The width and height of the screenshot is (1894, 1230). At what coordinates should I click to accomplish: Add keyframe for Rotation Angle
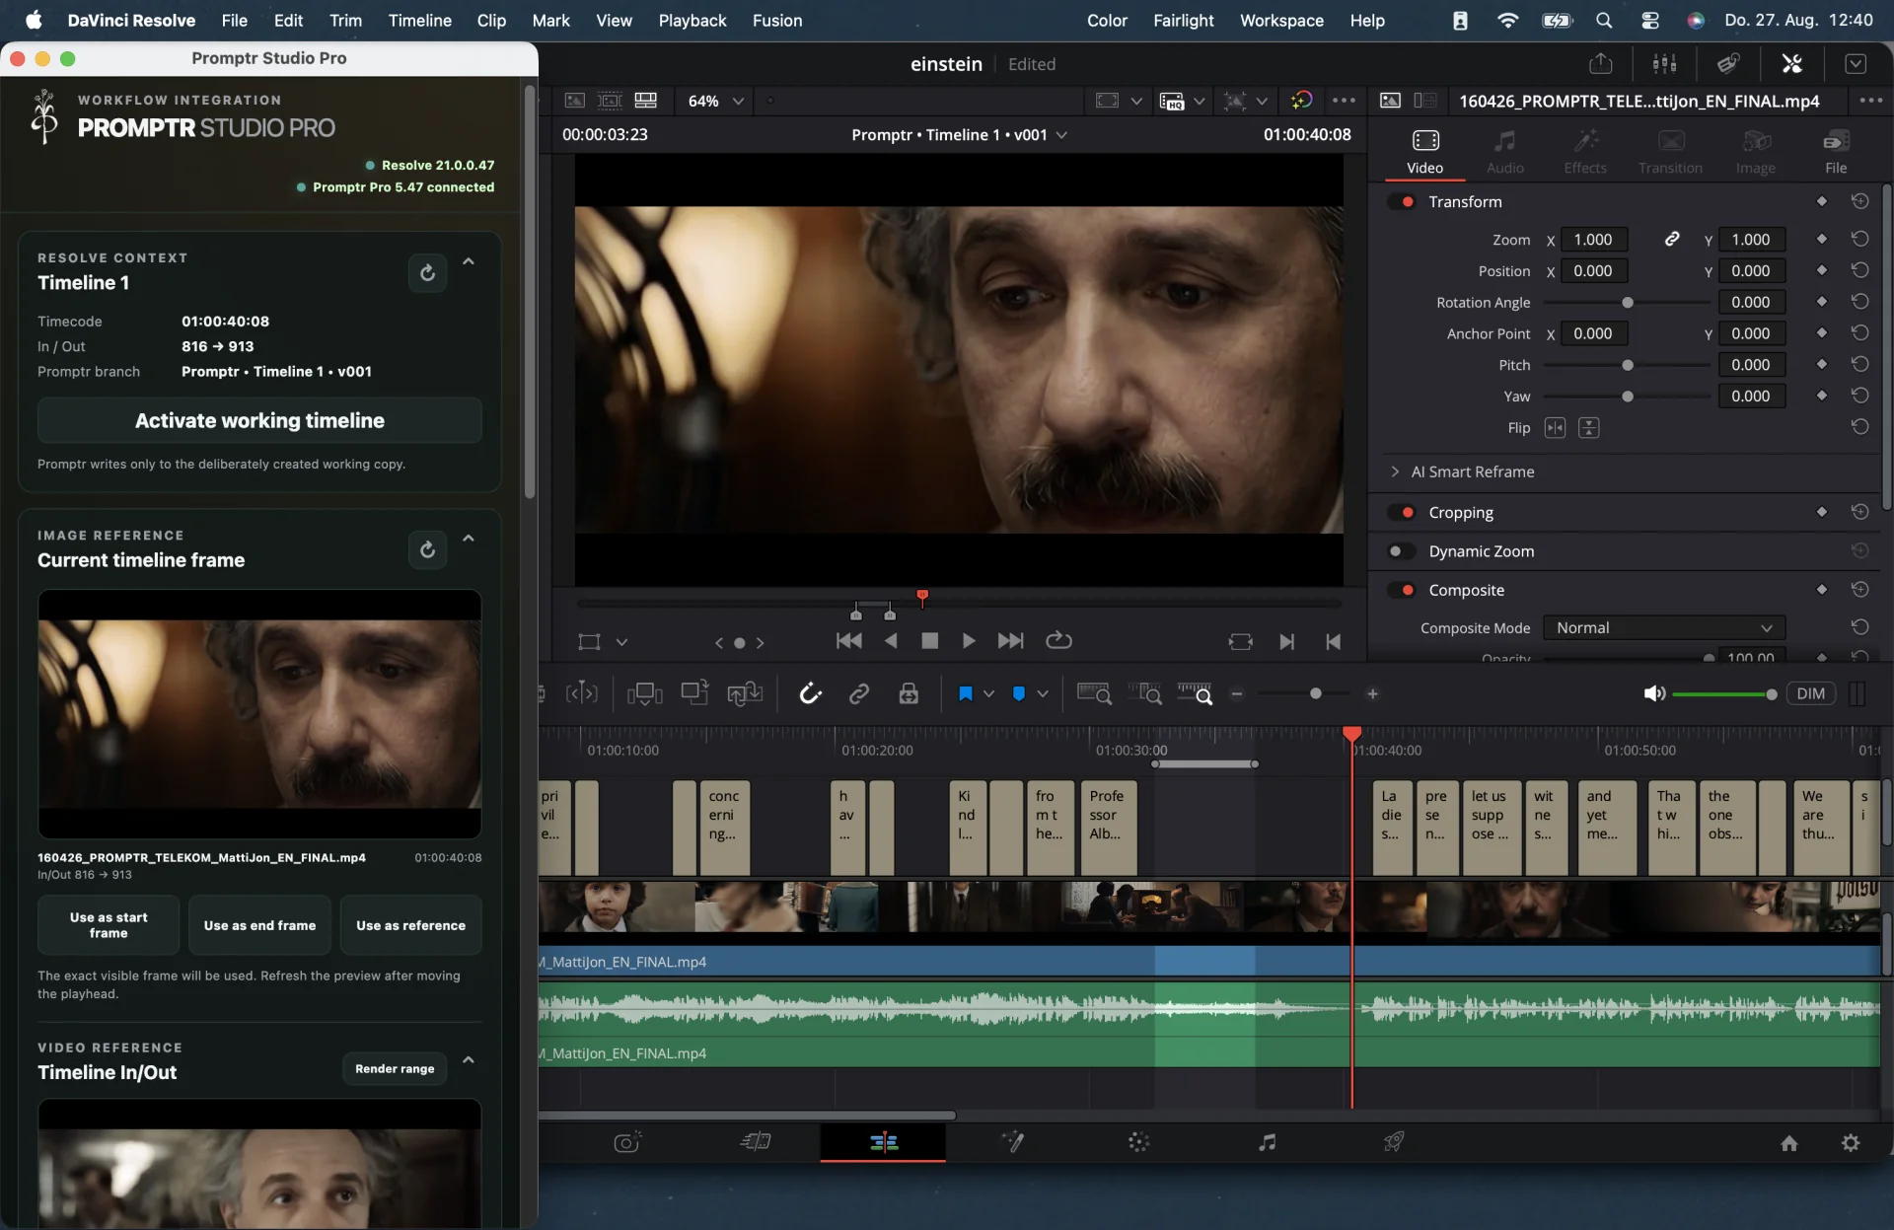[1822, 302]
